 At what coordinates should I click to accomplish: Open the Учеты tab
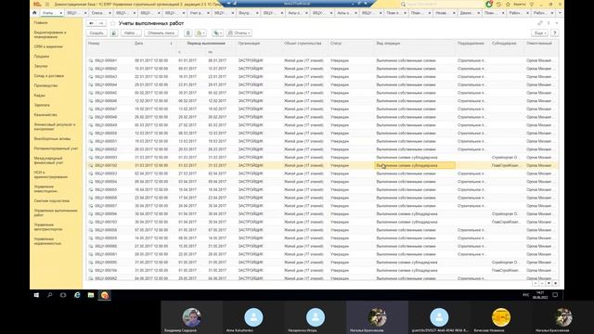(x=51, y=13)
